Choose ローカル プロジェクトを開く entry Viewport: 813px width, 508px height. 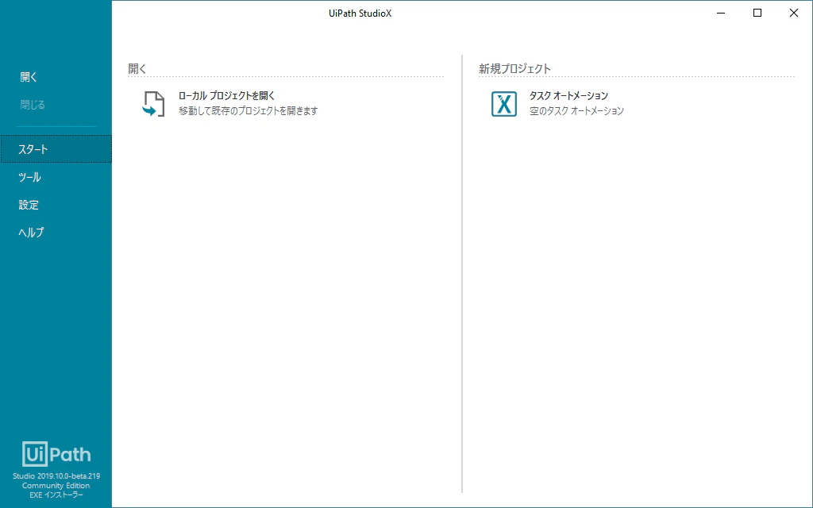pos(226,96)
